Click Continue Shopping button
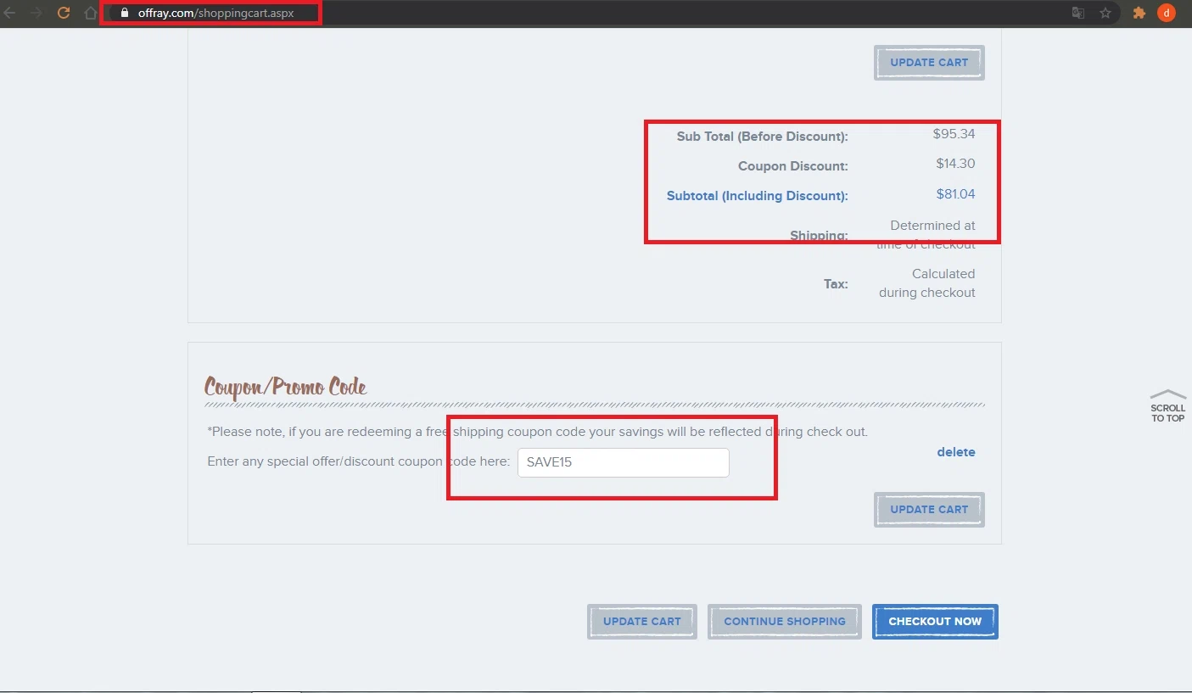This screenshot has height=693, width=1192. click(785, 622)
